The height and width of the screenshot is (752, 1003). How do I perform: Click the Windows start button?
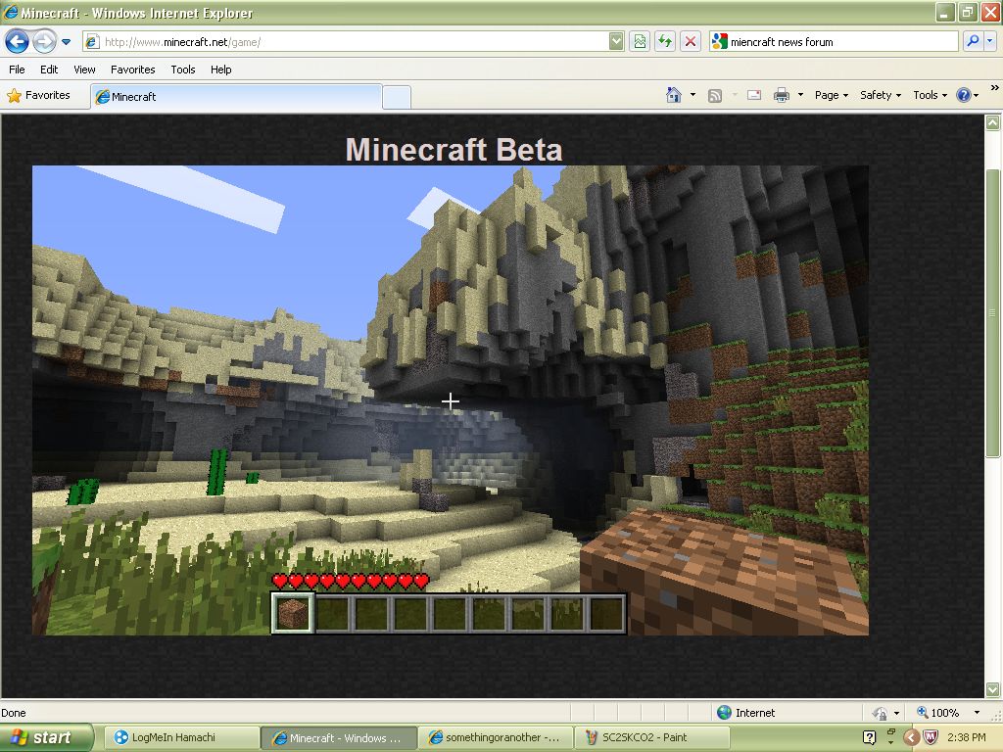[x=46, y=738]
